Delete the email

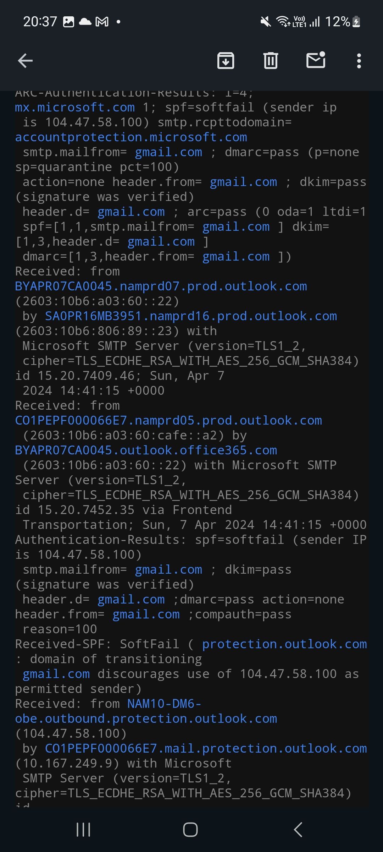(x=271, y=60)
